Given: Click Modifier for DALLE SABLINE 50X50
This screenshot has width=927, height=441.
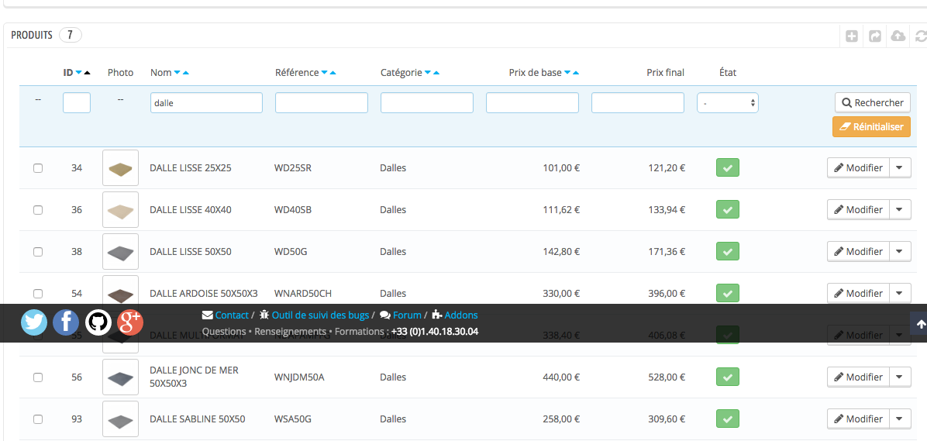Looking at the screenshot, I should [859, 419].
